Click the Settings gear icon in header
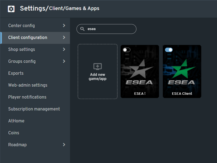This screenshot has height=163, width=217. pyautogui.click(x=11, y=9)
